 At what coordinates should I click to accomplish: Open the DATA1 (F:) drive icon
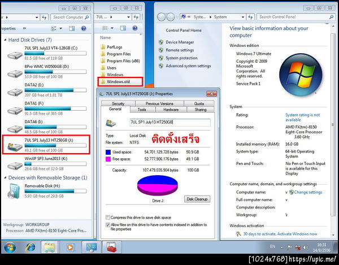click(15, 111)
